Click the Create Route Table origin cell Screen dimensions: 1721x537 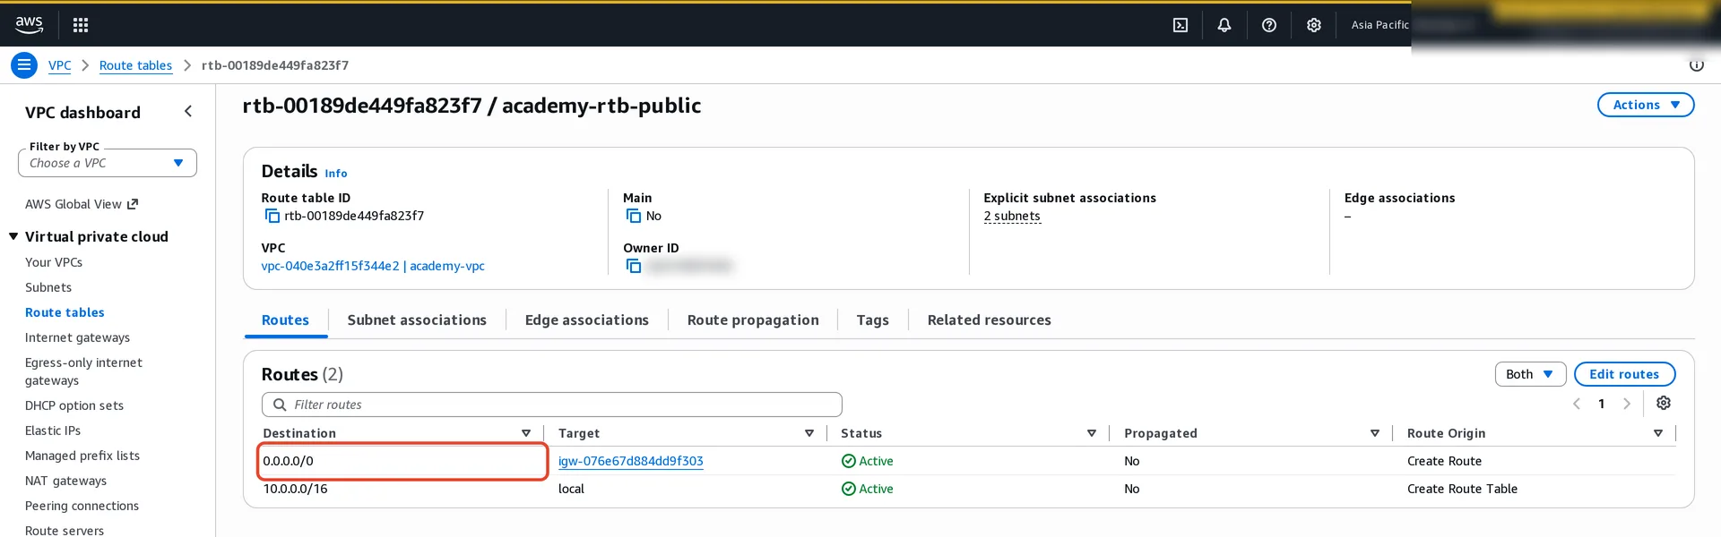pos(1462,489)
